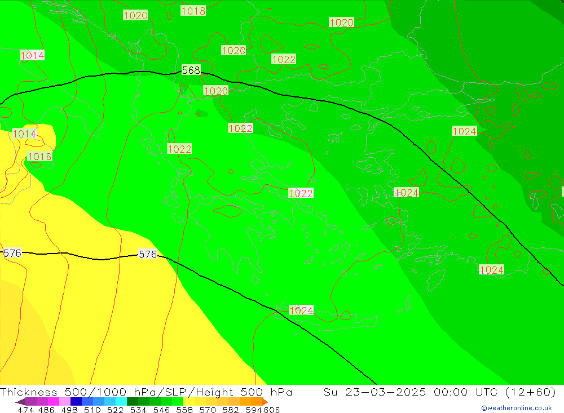Click the cyan legend swatch above 522
564x413 pixels.
121,402
